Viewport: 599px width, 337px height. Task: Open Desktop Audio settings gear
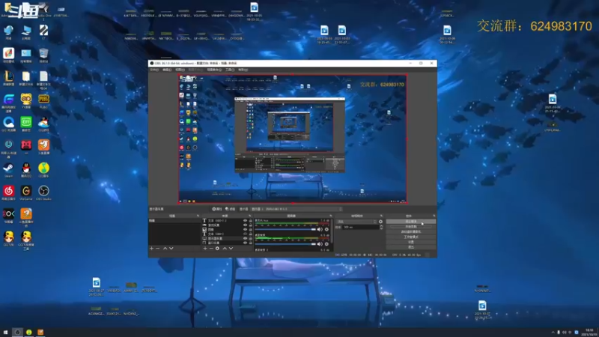point(326,244)
